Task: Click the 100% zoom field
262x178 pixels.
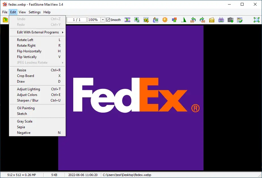Action: click(94, 20)
